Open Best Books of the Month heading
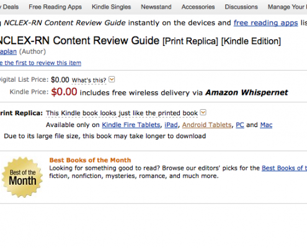Screen dimensions: 307x248 click(x=90, y=160)
